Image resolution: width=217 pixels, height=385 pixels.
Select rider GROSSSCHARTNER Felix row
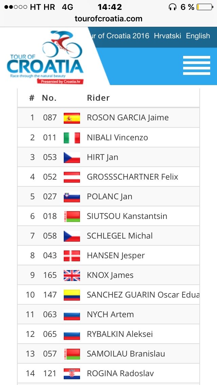coord(108,177)
